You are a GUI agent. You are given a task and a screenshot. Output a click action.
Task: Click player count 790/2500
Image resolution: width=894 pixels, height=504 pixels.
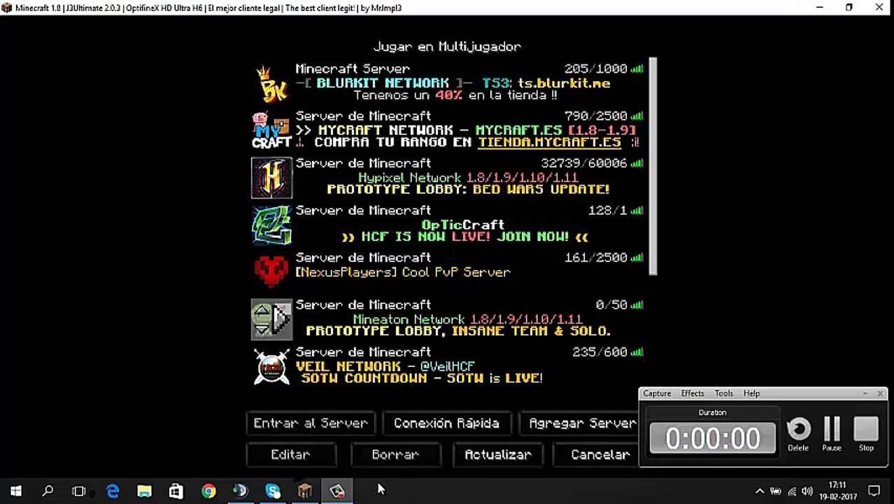coord(596,116)
